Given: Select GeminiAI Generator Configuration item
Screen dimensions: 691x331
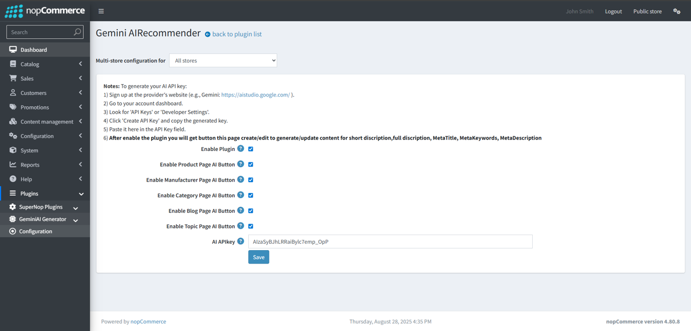Looking at the screenshot, I should (x=45, y=231).
